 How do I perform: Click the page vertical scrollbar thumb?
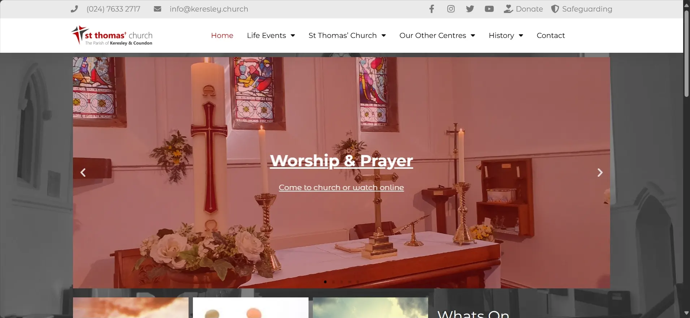pos(686,54)
